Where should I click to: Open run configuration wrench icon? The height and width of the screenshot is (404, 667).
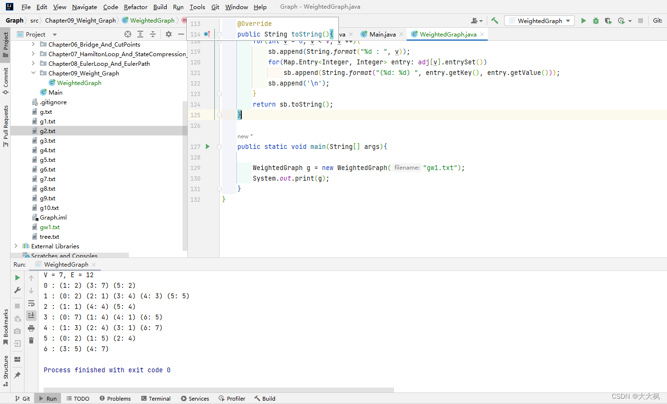(x=17, y=290)
